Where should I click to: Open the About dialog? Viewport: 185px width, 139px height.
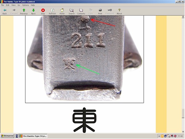click(x=119, y=11)
